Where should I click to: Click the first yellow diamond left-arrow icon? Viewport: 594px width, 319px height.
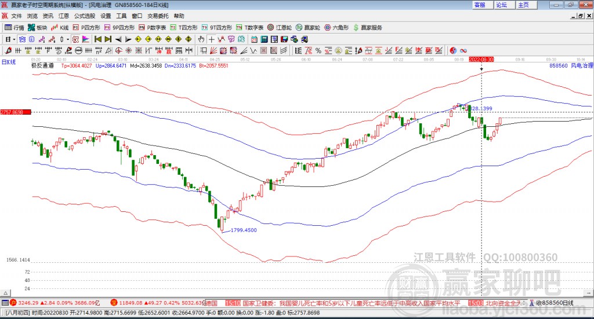(x=138, y=39)
